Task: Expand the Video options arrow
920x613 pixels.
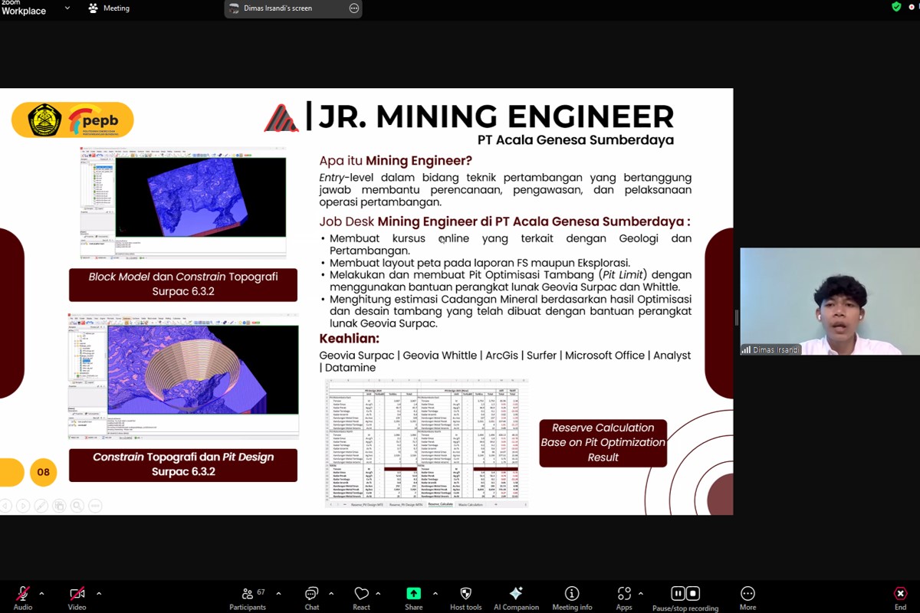Action: (98, 593)
